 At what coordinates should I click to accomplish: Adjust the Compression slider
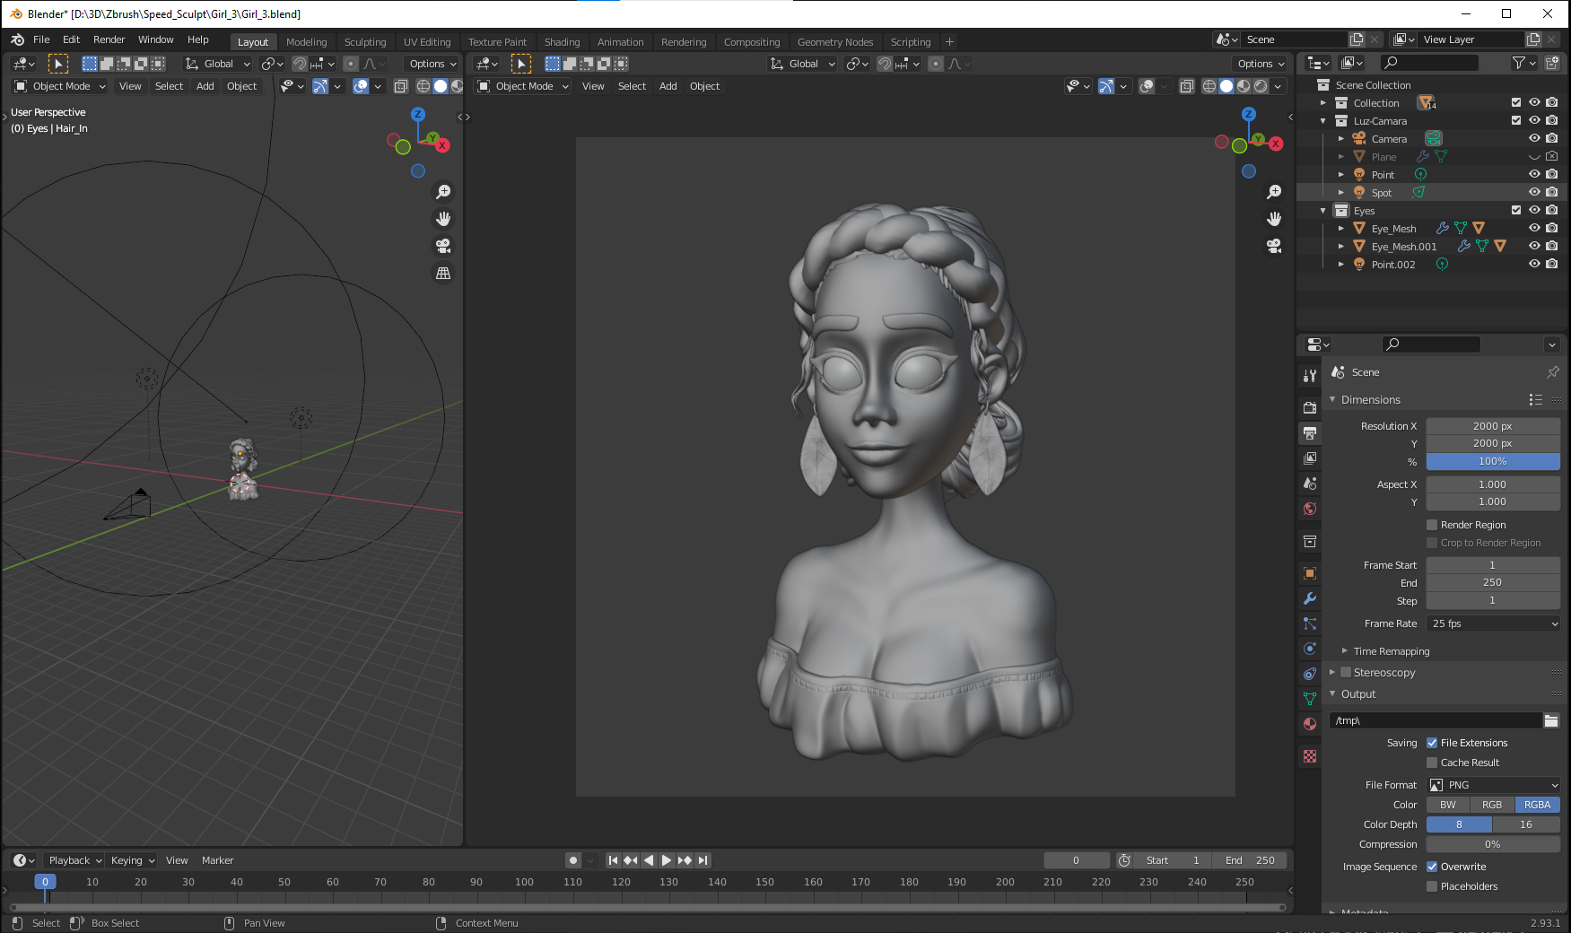[1493, 844]
